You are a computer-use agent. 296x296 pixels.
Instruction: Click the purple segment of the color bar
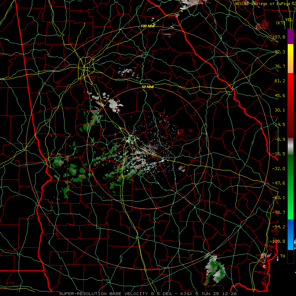[x=290, y=37]
